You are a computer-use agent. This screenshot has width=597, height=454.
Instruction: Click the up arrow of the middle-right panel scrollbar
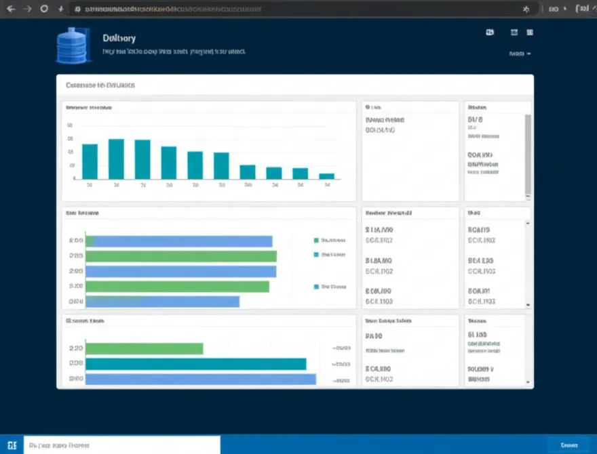coord(528,223)
